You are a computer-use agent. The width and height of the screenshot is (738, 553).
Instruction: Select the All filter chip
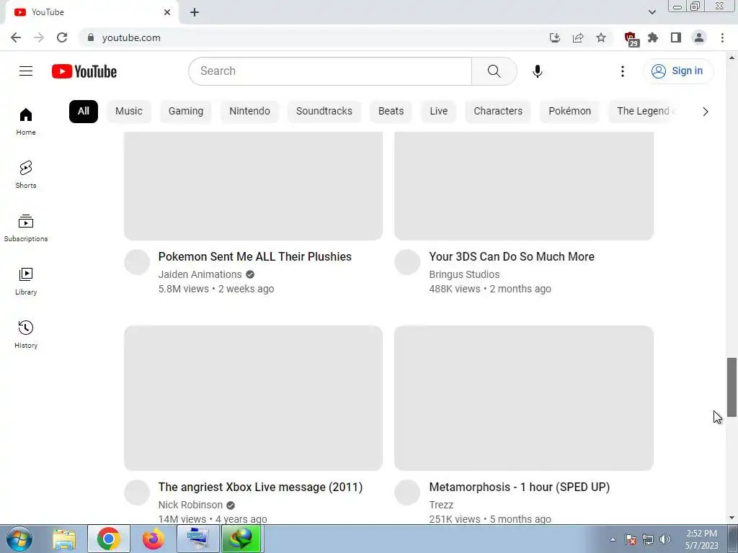point(84,112)
